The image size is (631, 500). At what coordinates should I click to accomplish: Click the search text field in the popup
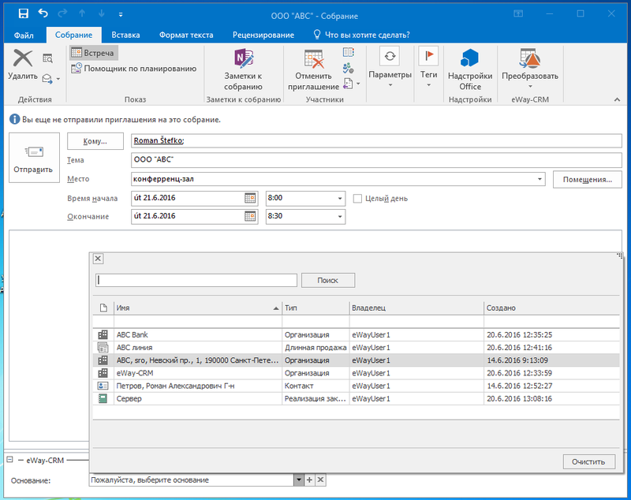pyautogui.click(x=196, y=280)
